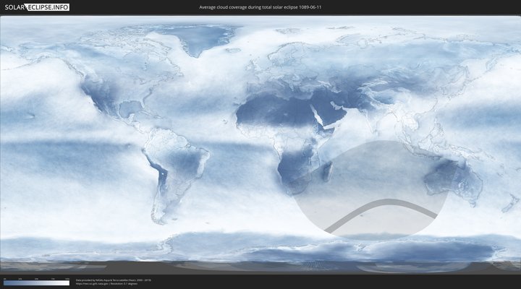Click the SOLAR ECLIPSE.INFO logo
This screenshot has height=289, width=521.
[x=36, y=7]
